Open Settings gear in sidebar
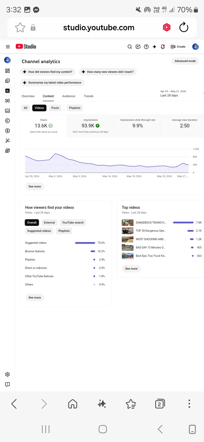This screenshot has height=442, width=204. click(x=7, y=374)
